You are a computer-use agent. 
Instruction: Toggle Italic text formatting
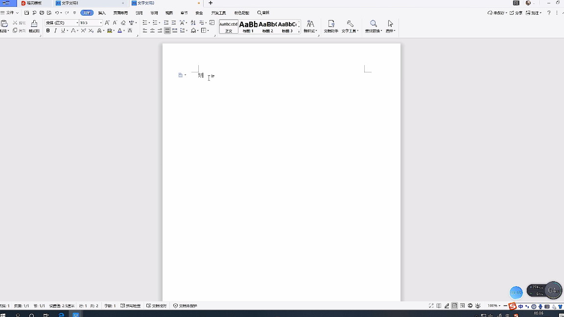[55, 31]
